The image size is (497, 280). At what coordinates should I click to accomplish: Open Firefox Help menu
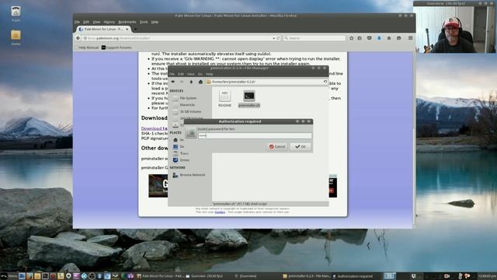click(155, 22)
